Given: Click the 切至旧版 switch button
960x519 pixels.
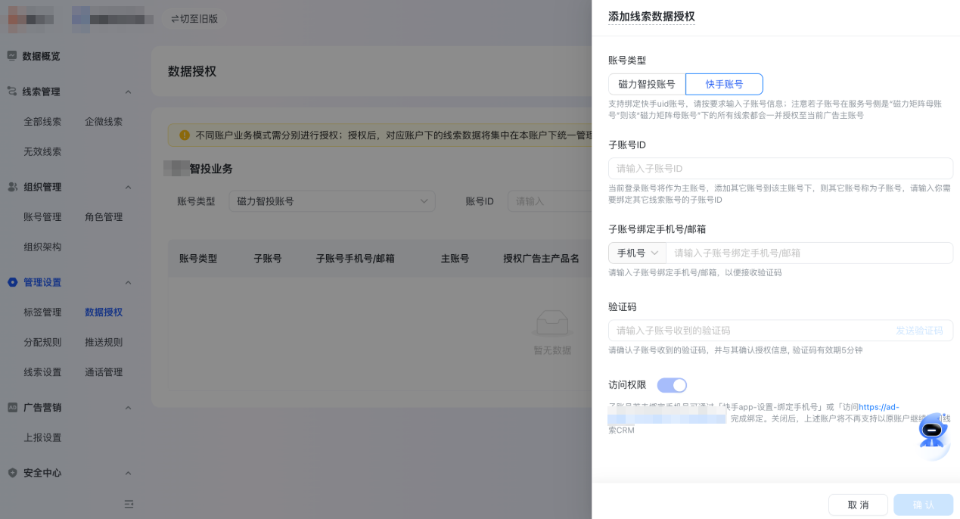Looking at the screenshot, I should coord(194,19).
